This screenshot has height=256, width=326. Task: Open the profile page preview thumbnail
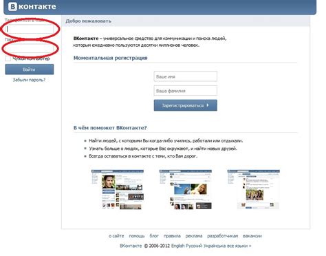coord(118,189)
